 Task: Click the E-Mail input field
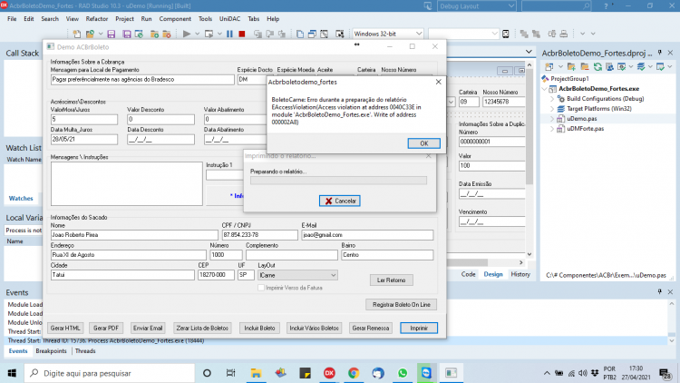(367, 235)
